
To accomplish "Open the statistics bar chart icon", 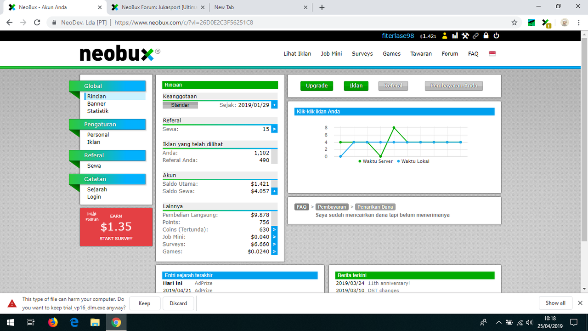I will 455,36.
